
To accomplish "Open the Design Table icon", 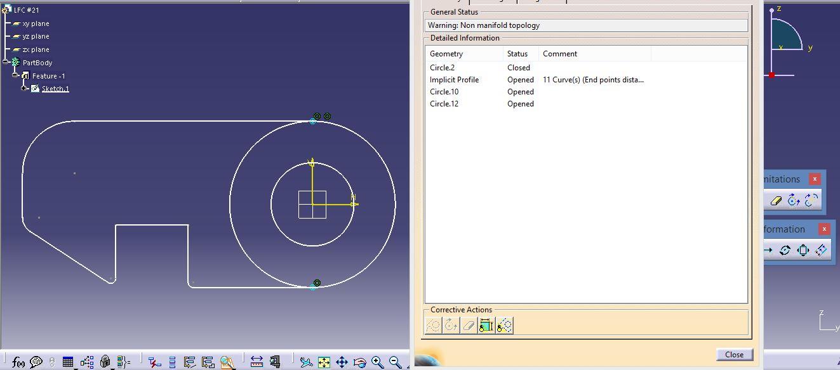I will pos(67,362).
